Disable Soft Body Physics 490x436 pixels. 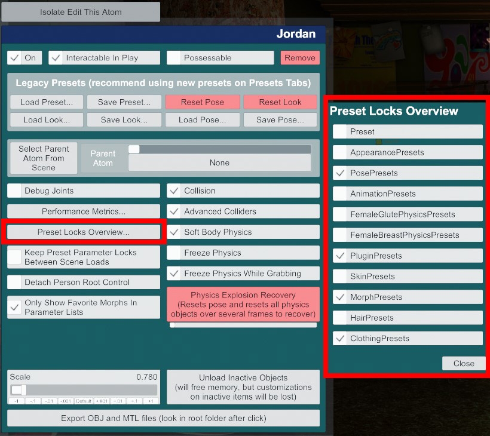pos(174,232)
